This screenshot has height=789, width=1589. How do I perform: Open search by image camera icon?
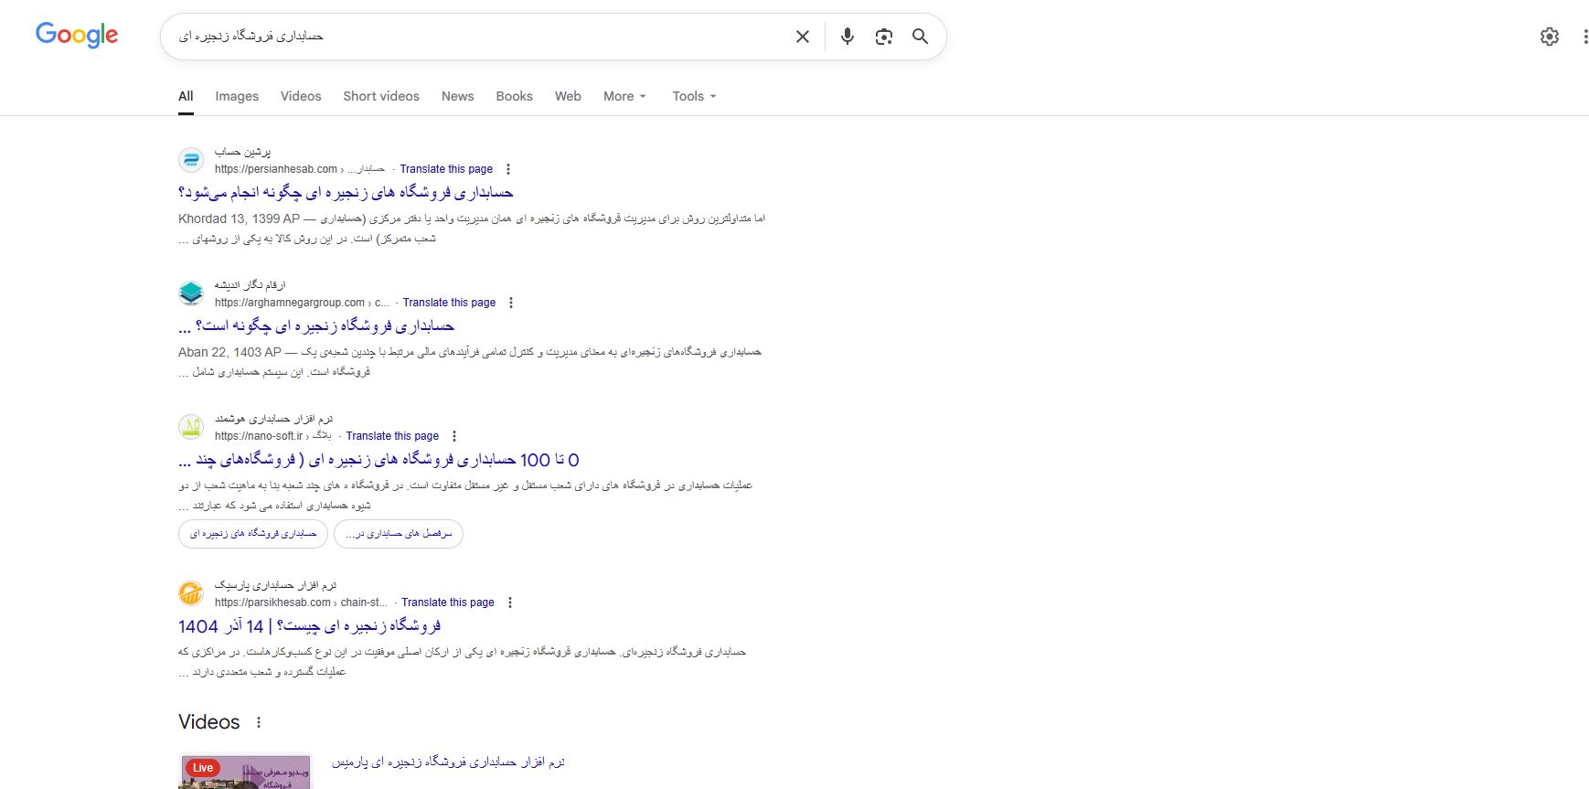coord(883,37)
